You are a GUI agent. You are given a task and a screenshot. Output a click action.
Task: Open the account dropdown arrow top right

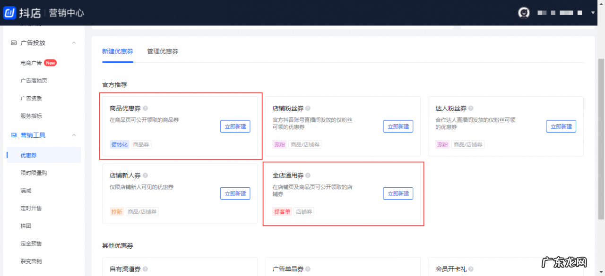tap(593, 13)
